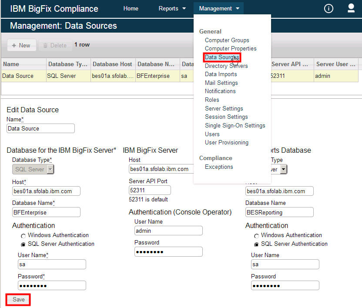Sort by Database Host column header
Screen dimensions: 362x308
pyautogui.click(x=113, y=64)
